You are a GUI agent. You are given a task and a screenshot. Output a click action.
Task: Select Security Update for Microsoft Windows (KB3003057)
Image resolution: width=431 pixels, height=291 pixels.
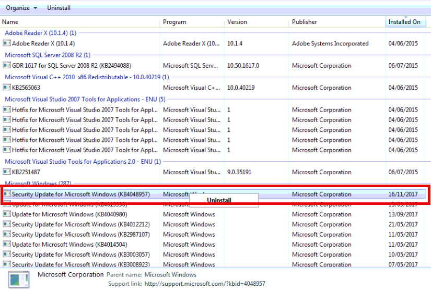(81, 255)
